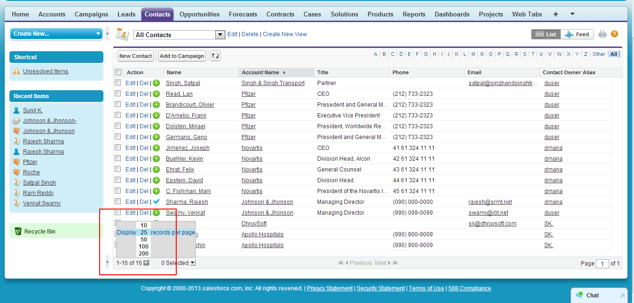This screenshot has height=303, width=634.
Task: Click the folder icon next to Roche
Action: (17, 172)
